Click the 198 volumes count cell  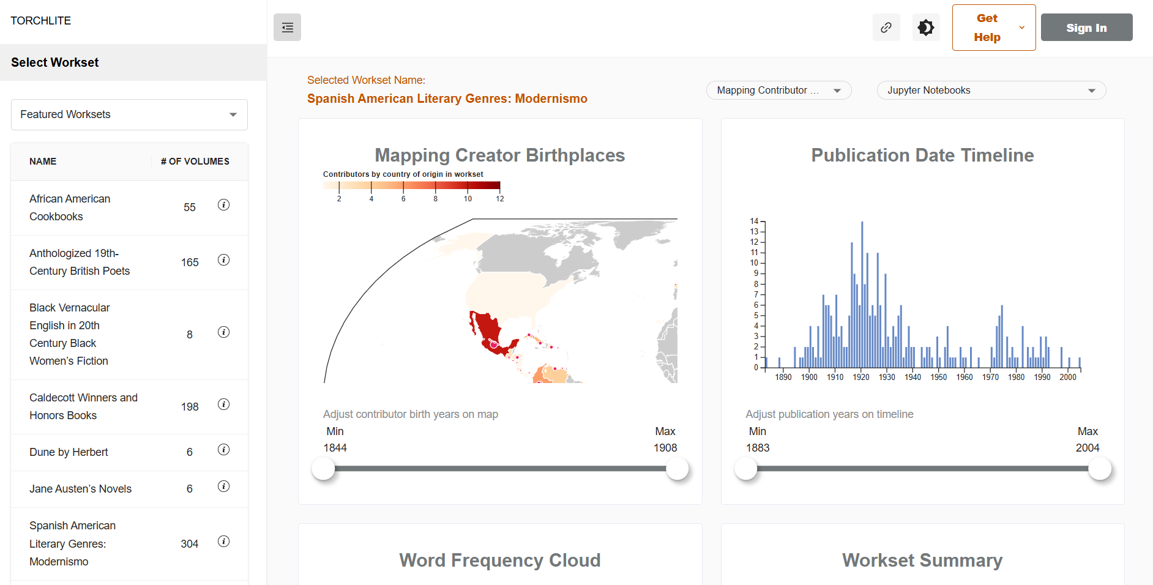[x=190, y=407]
